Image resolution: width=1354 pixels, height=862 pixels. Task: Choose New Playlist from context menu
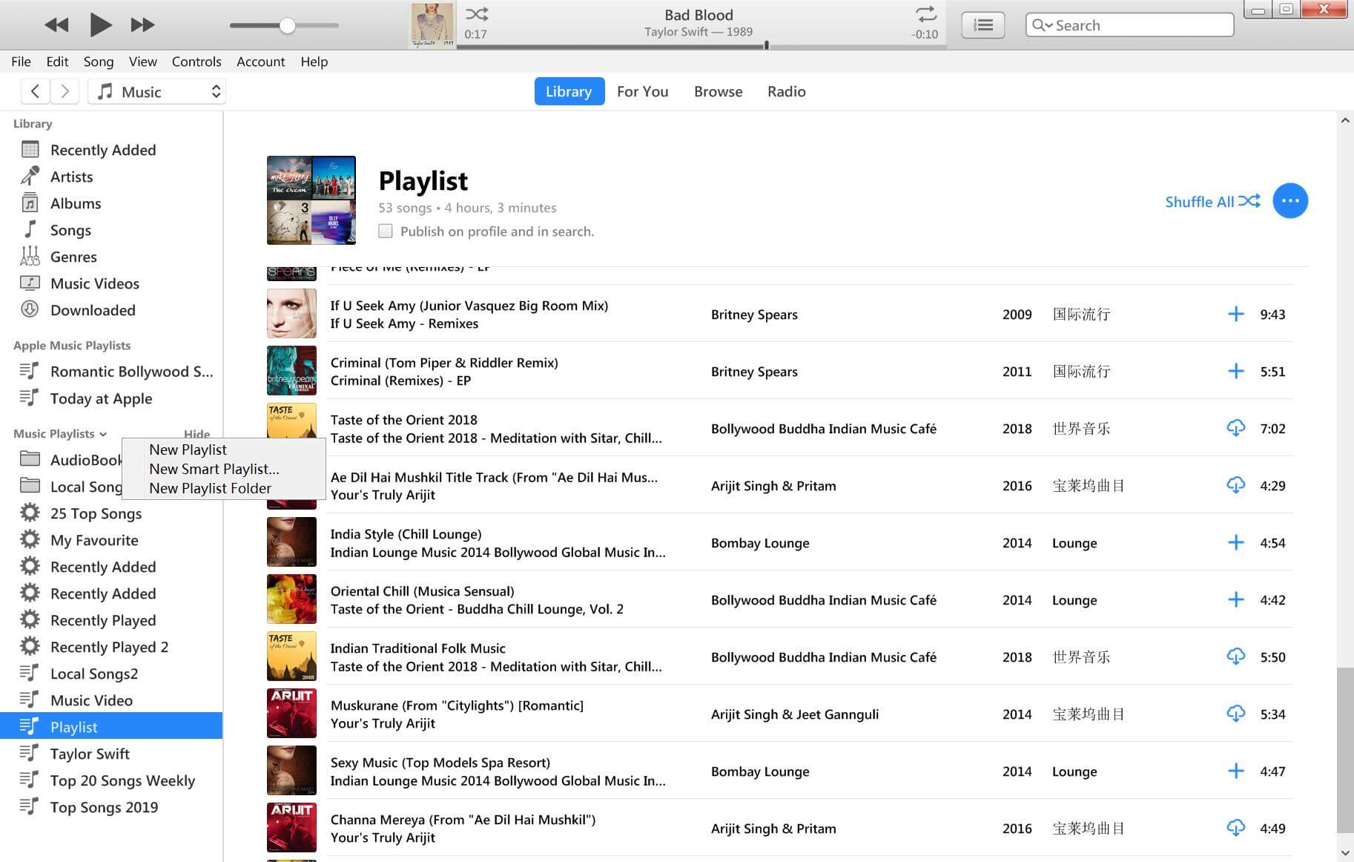tap(188, 450)
